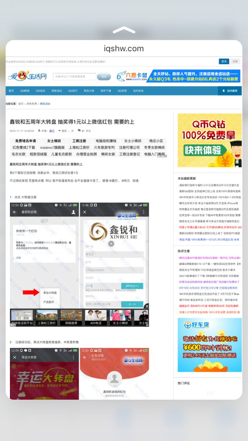Viewport: 248px width, 441px height.
Task: Click the comment bubble icon near 61 评论
Action: [79, 131]
